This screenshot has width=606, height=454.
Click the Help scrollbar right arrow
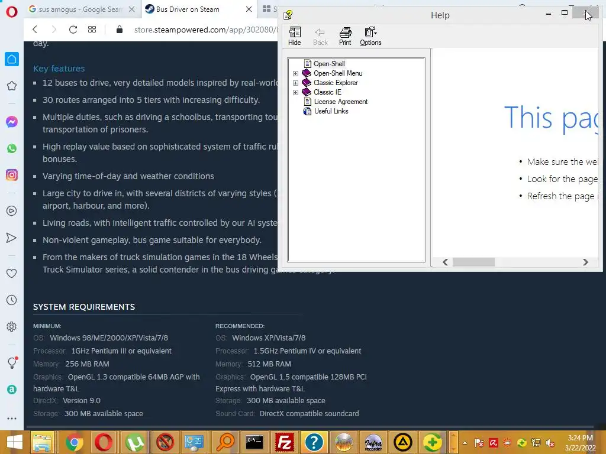click(x=585, y=262)
